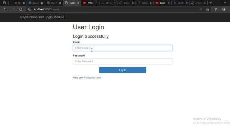Close the Welco... tab

click(x=151, y=3)
